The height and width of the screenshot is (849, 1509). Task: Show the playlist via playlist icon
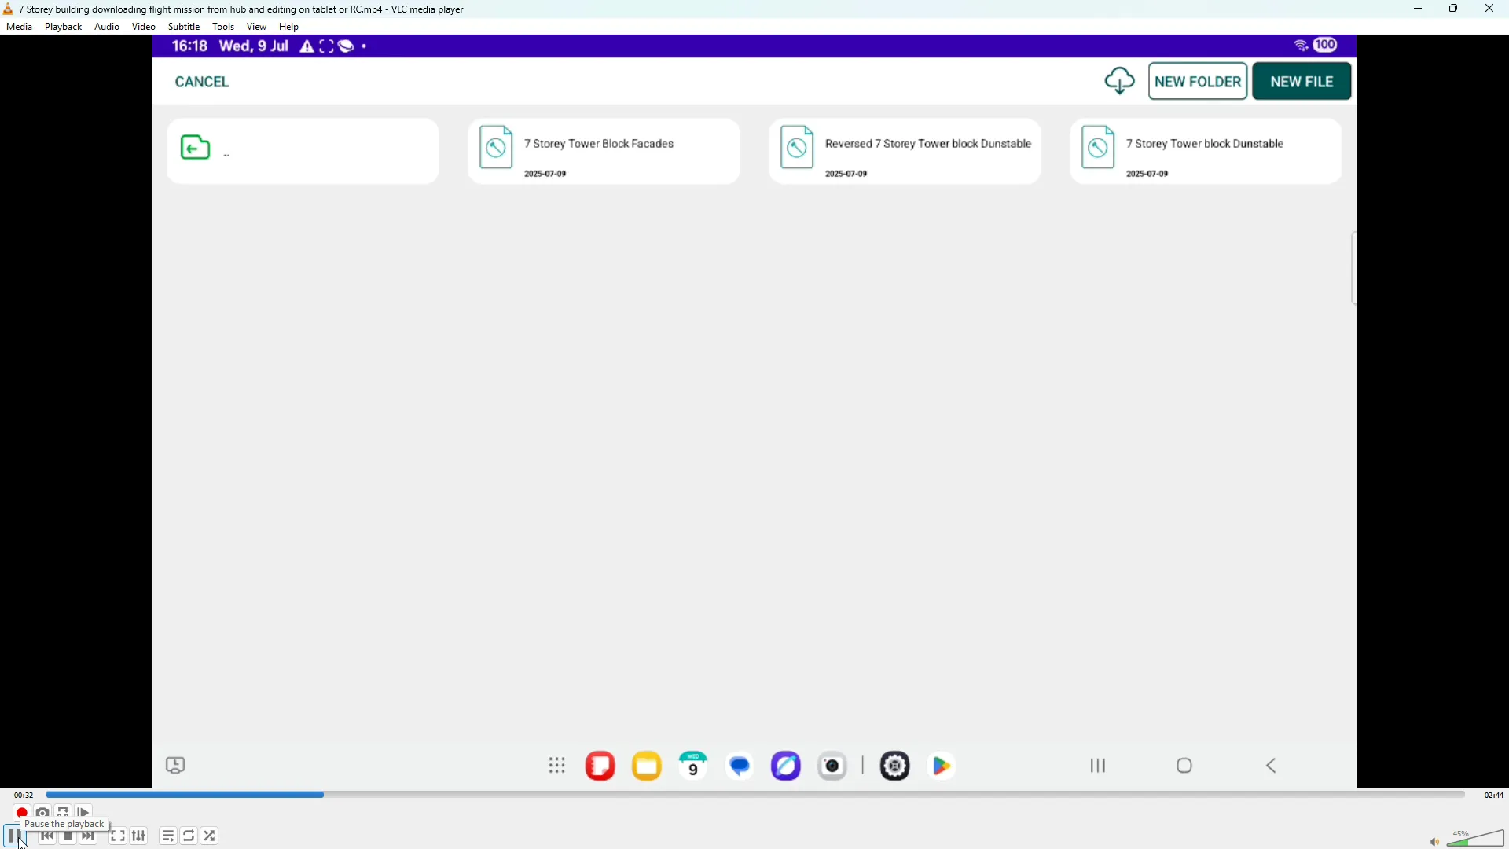(168, 836)
